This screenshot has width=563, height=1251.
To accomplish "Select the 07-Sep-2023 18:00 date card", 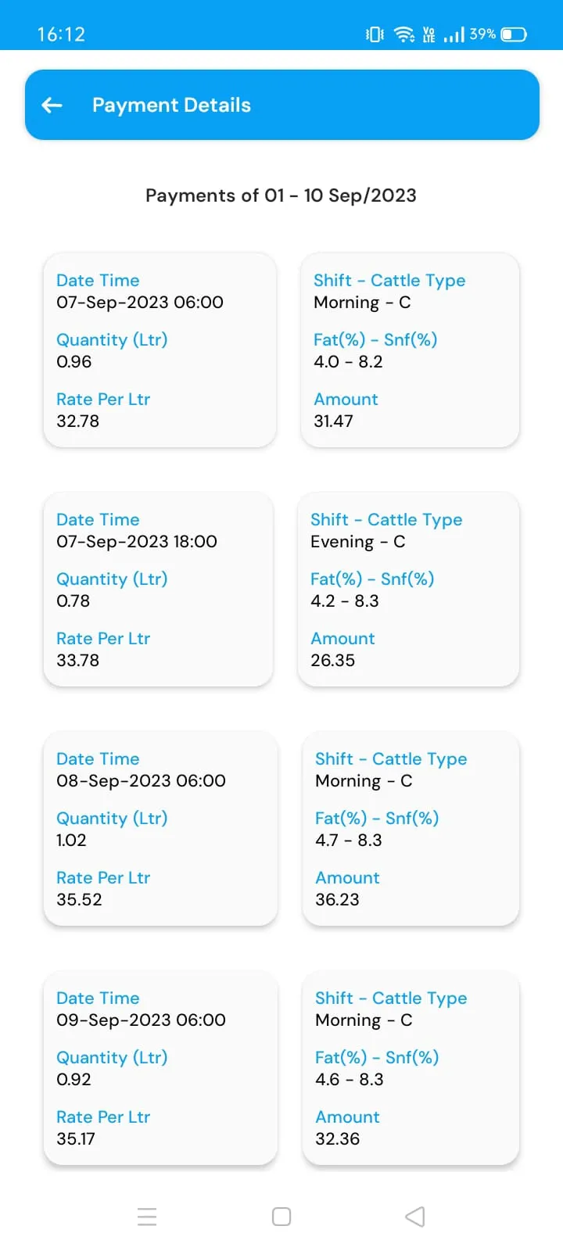I will [x=159, y=590].
